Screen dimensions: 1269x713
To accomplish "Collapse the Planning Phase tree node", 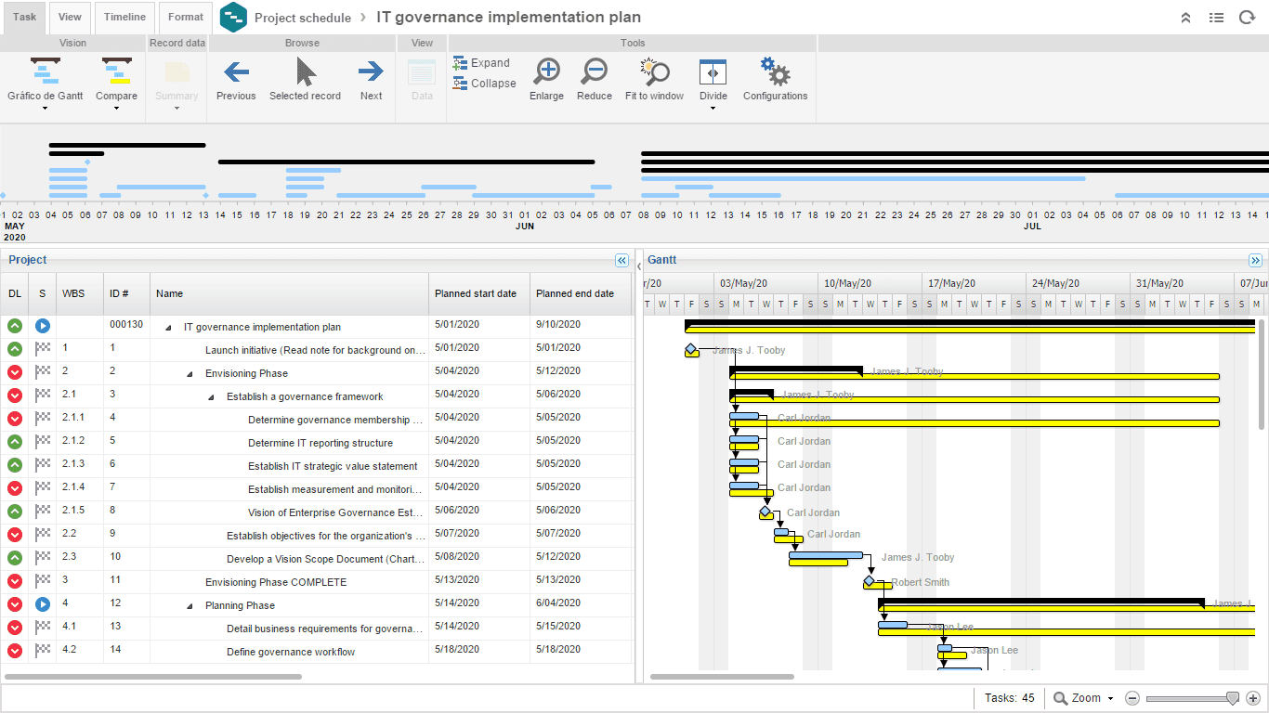I will [190, 606].
